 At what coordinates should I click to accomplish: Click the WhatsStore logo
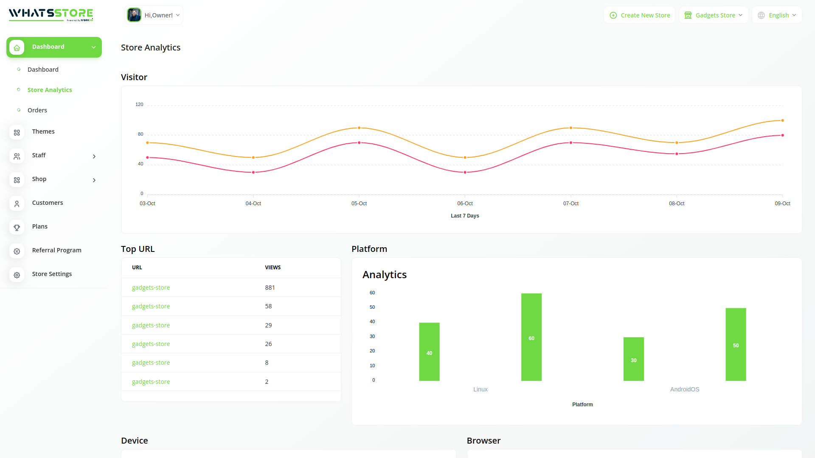[x=51, y=14]
